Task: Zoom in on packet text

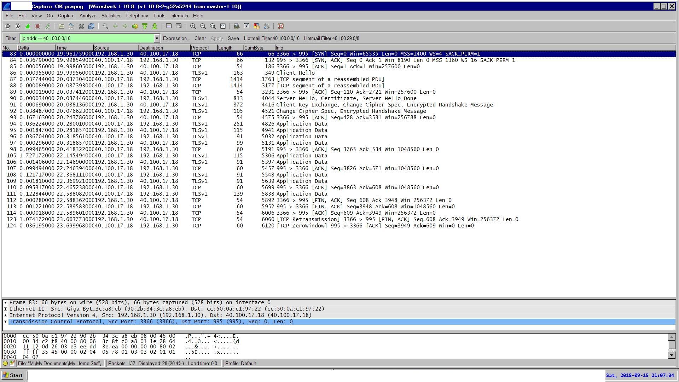Action: point(193,26)
